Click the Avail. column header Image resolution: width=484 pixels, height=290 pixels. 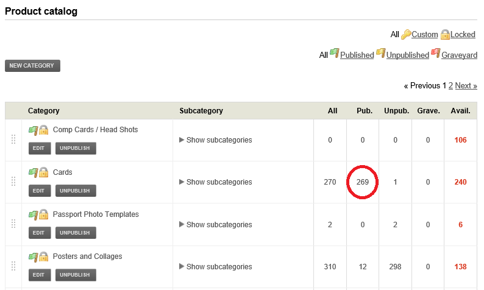[x=461, y=111]
